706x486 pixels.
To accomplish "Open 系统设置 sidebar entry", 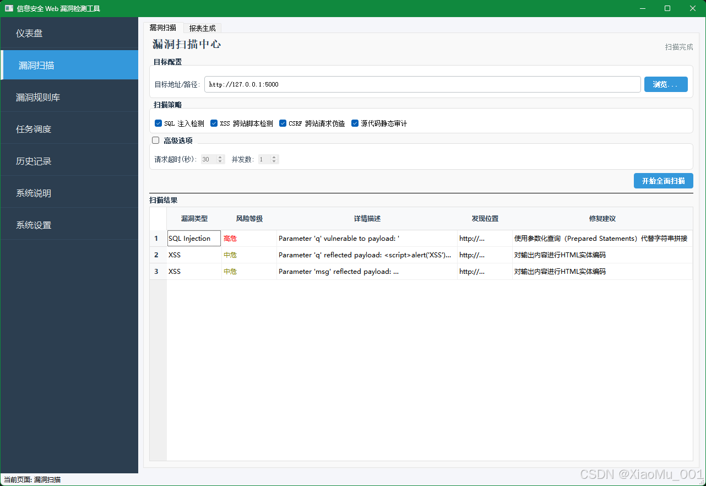I will 69,225.
